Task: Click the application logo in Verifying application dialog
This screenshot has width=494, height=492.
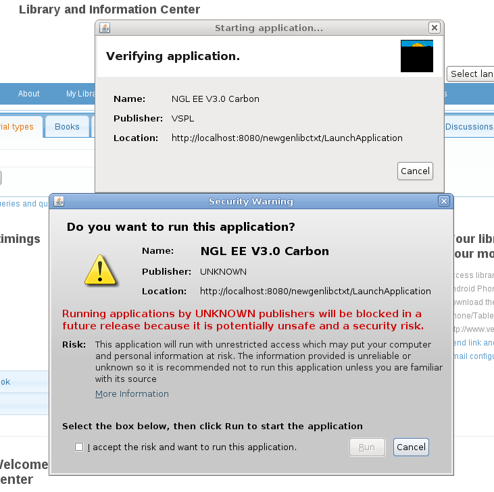Action: point(416,56)
